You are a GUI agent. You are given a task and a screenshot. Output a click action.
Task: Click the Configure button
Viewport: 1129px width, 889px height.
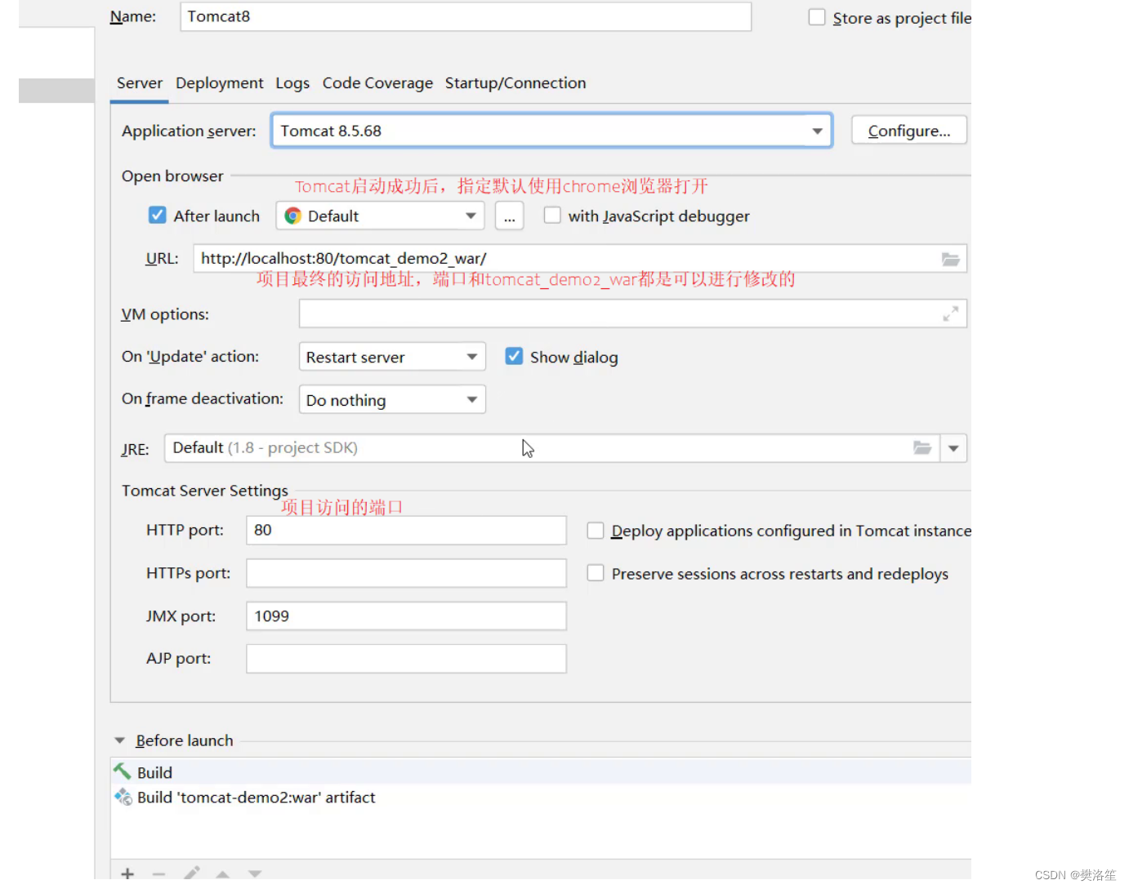coord(908,130)
